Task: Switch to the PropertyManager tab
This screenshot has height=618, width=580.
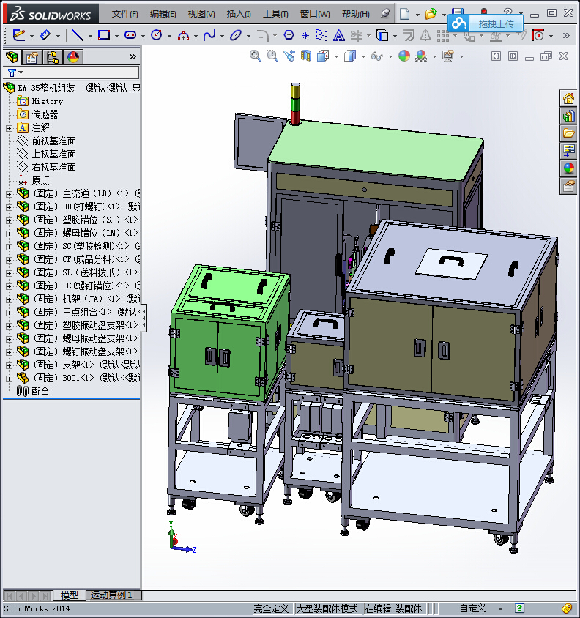Action: pyautogui.click(x=32, y=57)
